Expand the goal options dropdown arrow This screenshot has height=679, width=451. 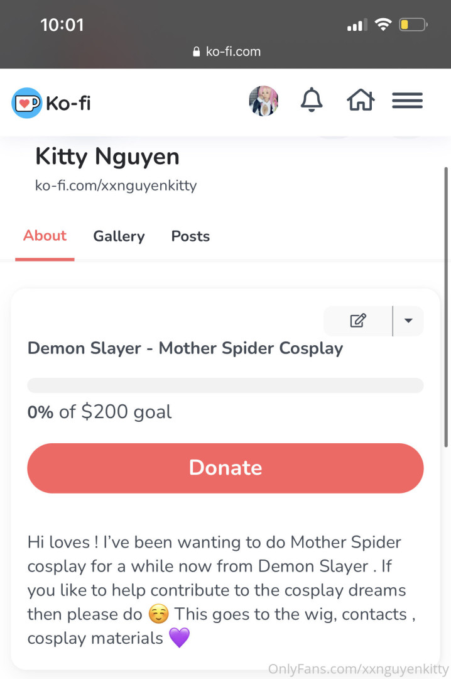click(408, 321)
